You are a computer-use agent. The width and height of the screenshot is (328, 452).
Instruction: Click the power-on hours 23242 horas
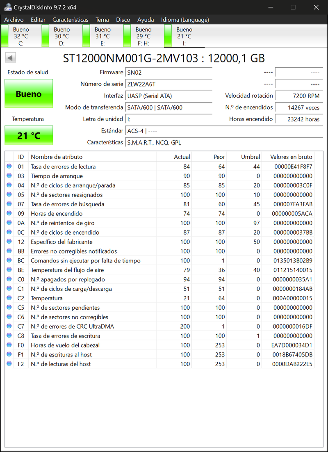click(299, 119)
